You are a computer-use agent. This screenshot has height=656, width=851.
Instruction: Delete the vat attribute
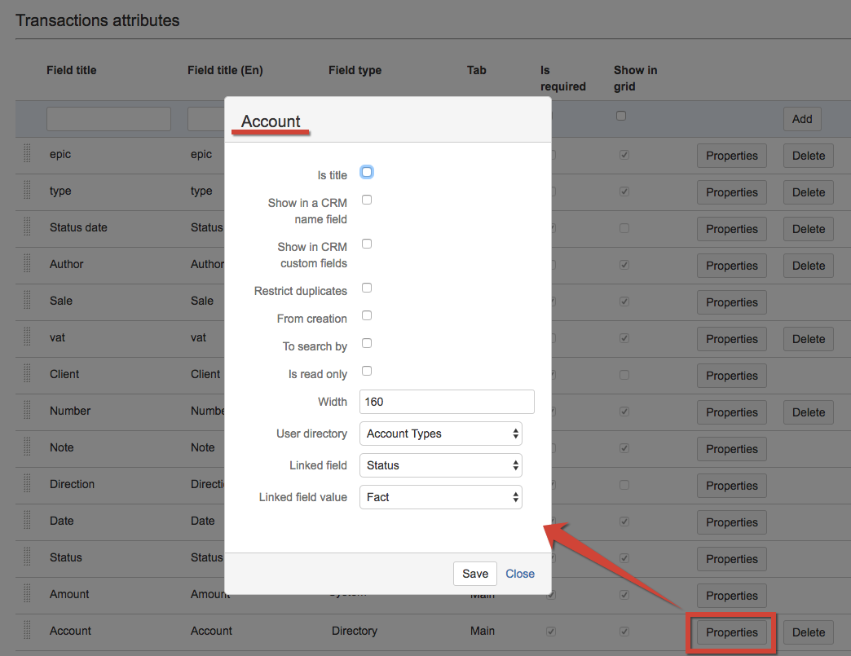[x=808, y=339]
